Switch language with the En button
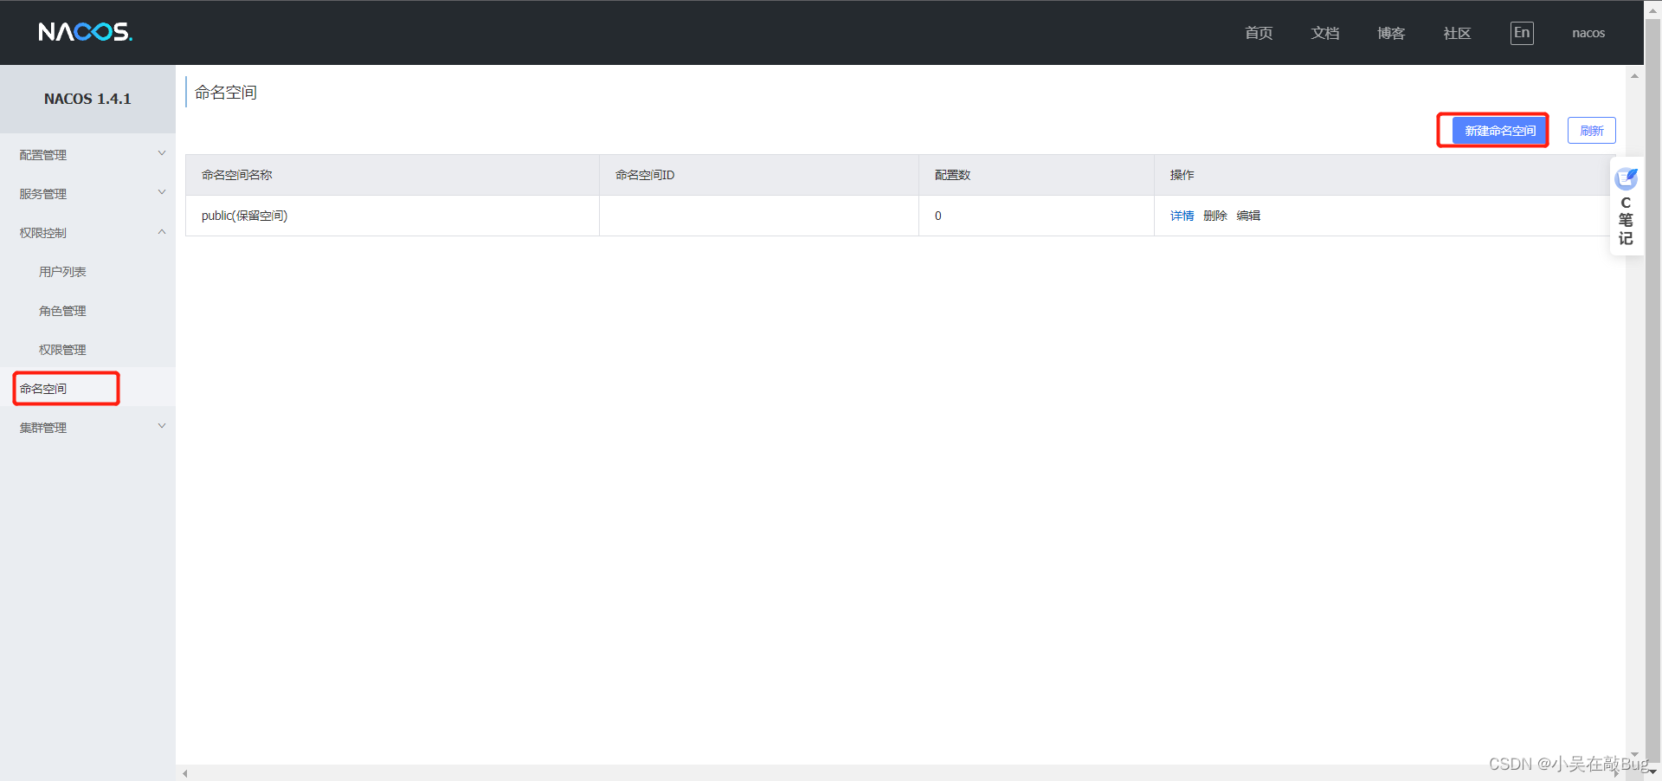This screenshot has width=1662, height=781. point(1522,33)
